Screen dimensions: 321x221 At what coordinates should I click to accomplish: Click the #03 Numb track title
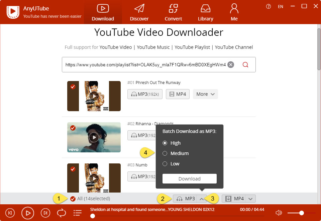137,165
